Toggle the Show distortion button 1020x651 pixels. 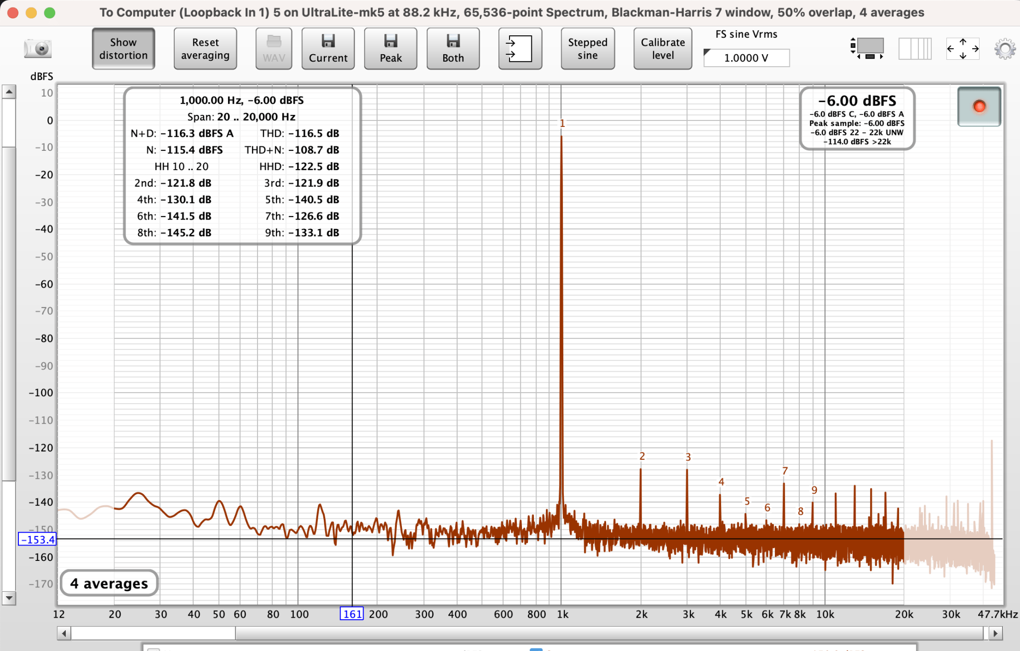coord(124,49)
